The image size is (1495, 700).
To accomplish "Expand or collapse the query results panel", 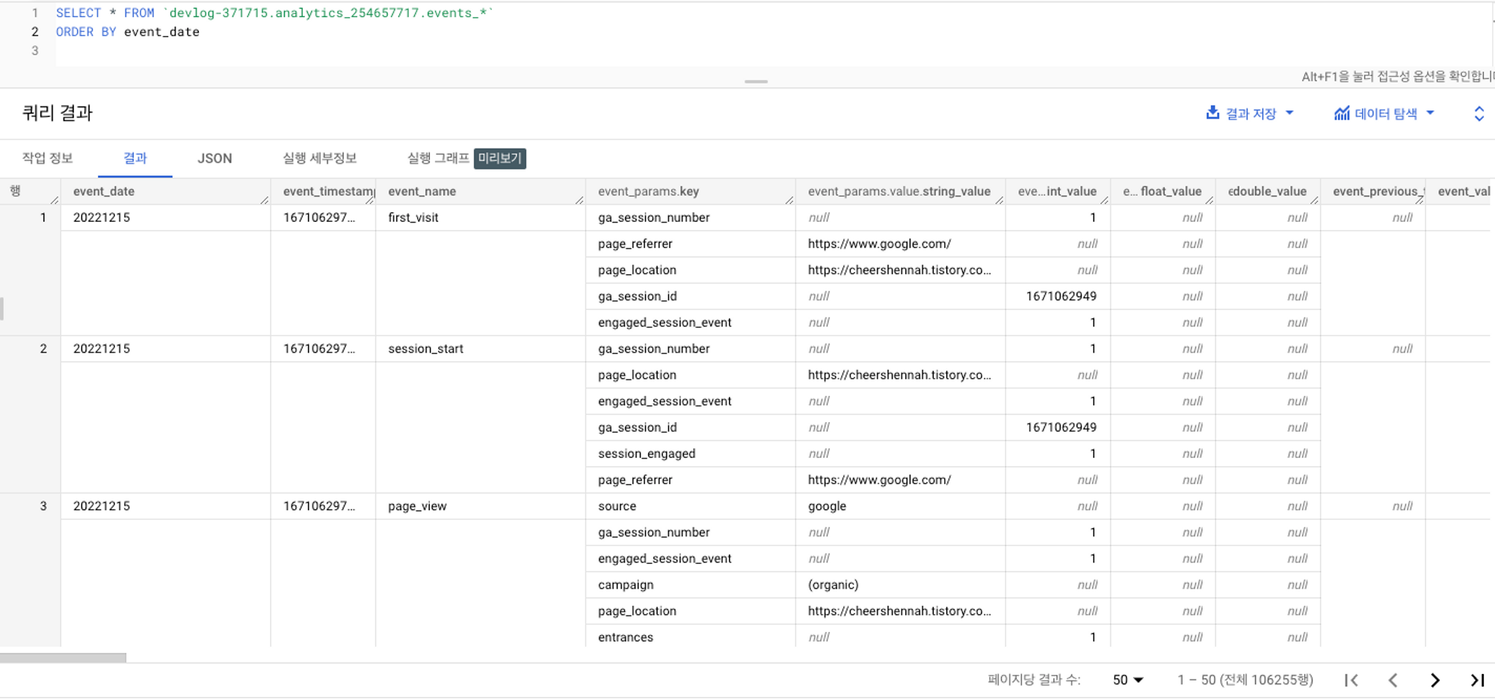I will [x=1479, y=114].
